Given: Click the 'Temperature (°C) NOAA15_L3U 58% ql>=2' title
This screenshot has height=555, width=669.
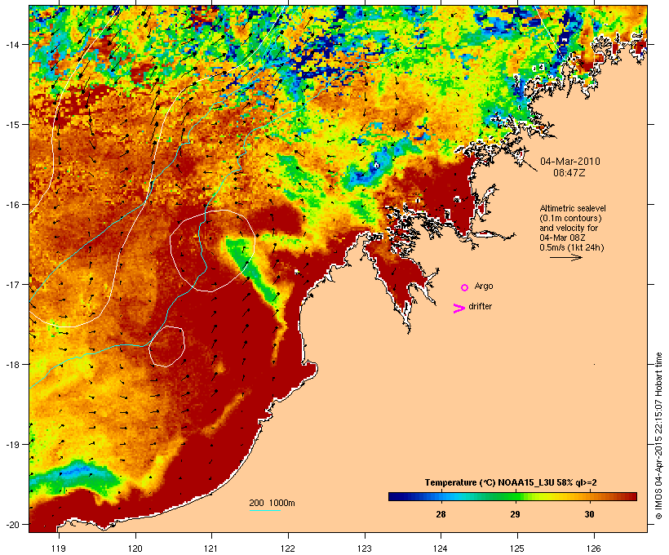Looking at the screenshot, I should click(x=511, y=483).
